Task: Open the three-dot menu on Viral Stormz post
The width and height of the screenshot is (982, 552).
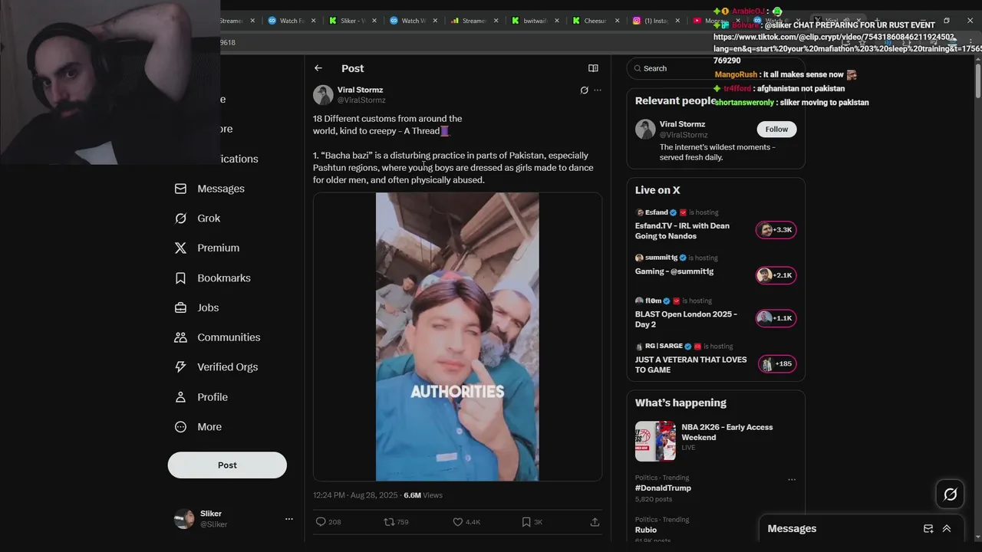Action: pyautogui.click(x=598, y=90)
